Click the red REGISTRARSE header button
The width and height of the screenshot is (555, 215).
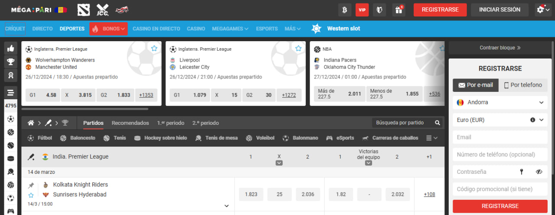pyautogui.click(x=440, y=10)
